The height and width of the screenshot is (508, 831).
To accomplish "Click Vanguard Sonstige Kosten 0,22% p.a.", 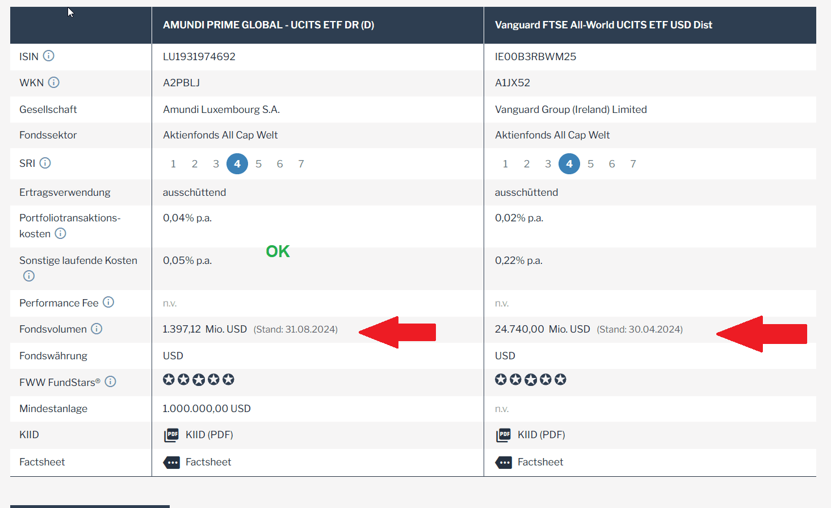I will click(519, 261).
